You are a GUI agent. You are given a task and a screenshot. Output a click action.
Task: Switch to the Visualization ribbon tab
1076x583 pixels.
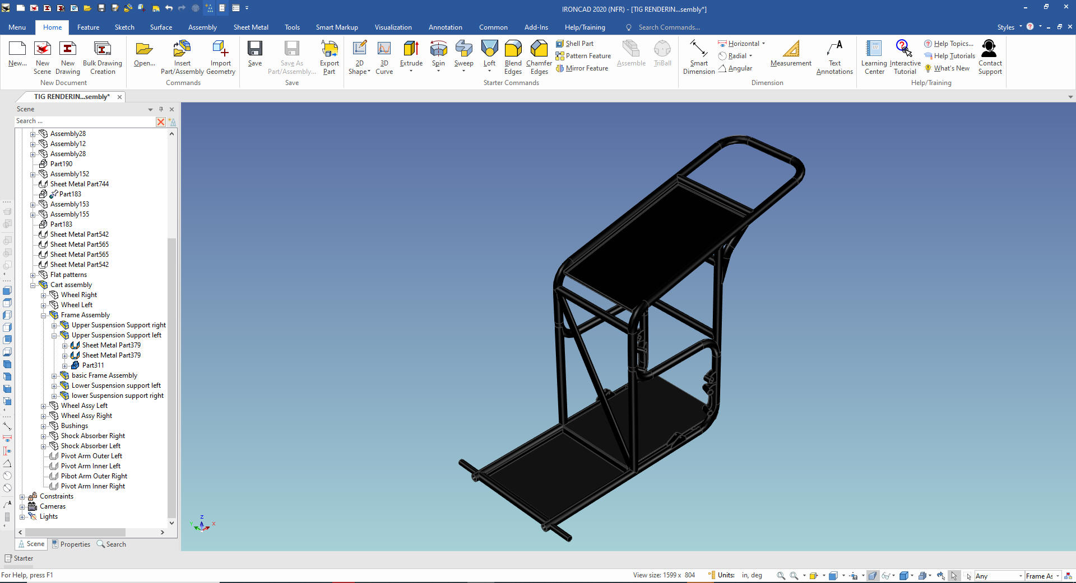(x=393, y=27)
